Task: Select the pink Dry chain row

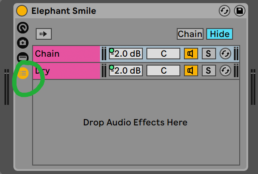Action: (67, 71)
